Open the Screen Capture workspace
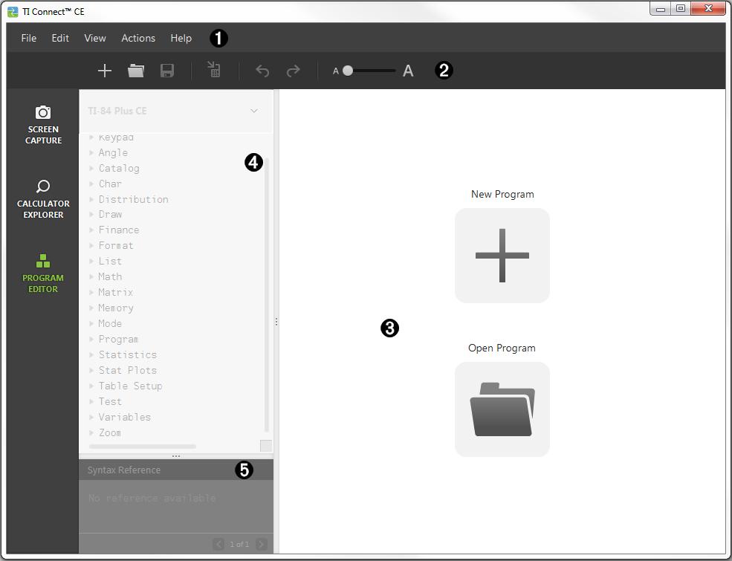 pos(43,125)
